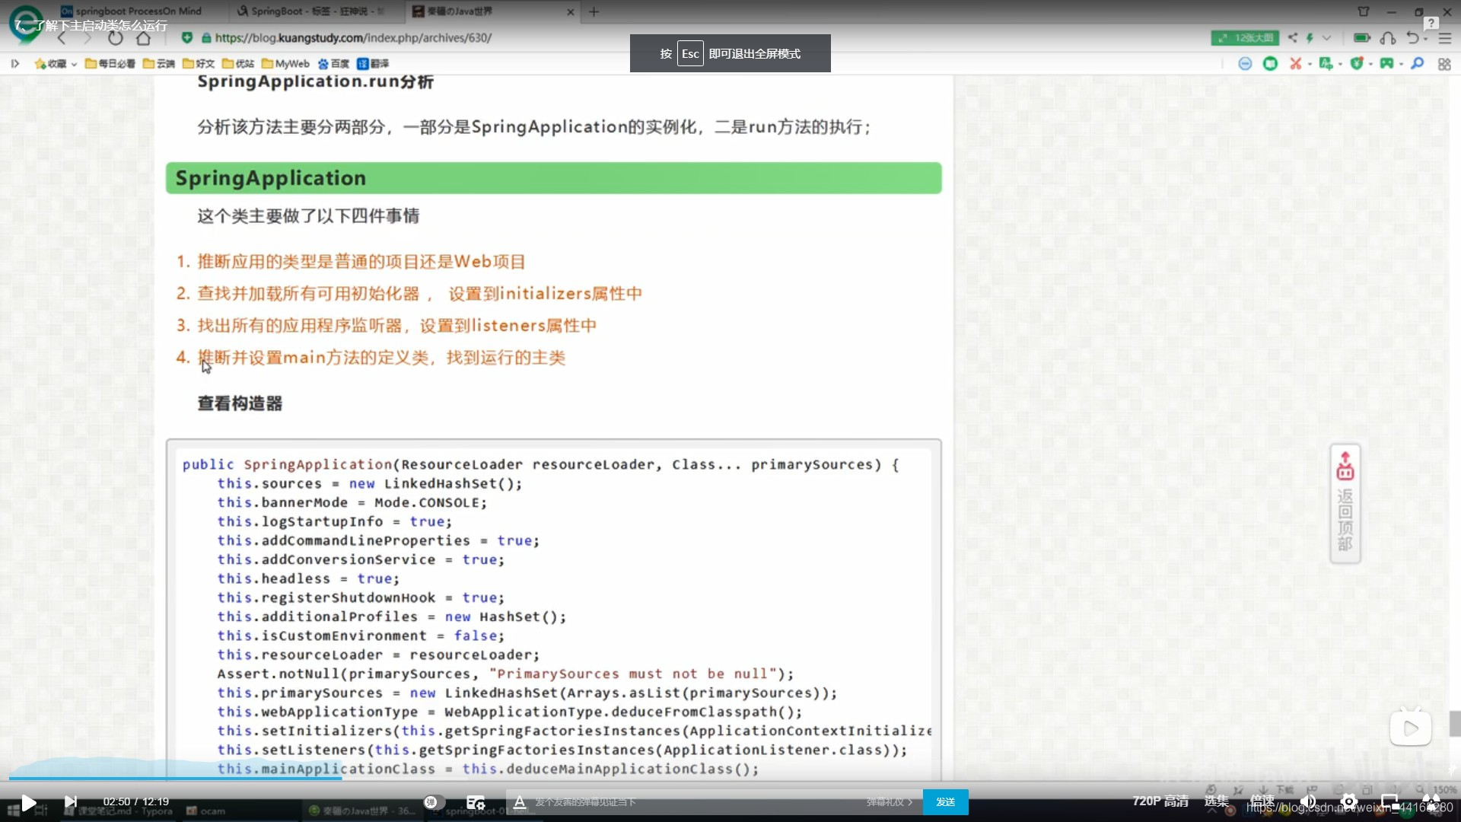This screenshot has height=822, width=1461.
Task: Click the share icon in address bar
Action: (x=1292, y=38)
